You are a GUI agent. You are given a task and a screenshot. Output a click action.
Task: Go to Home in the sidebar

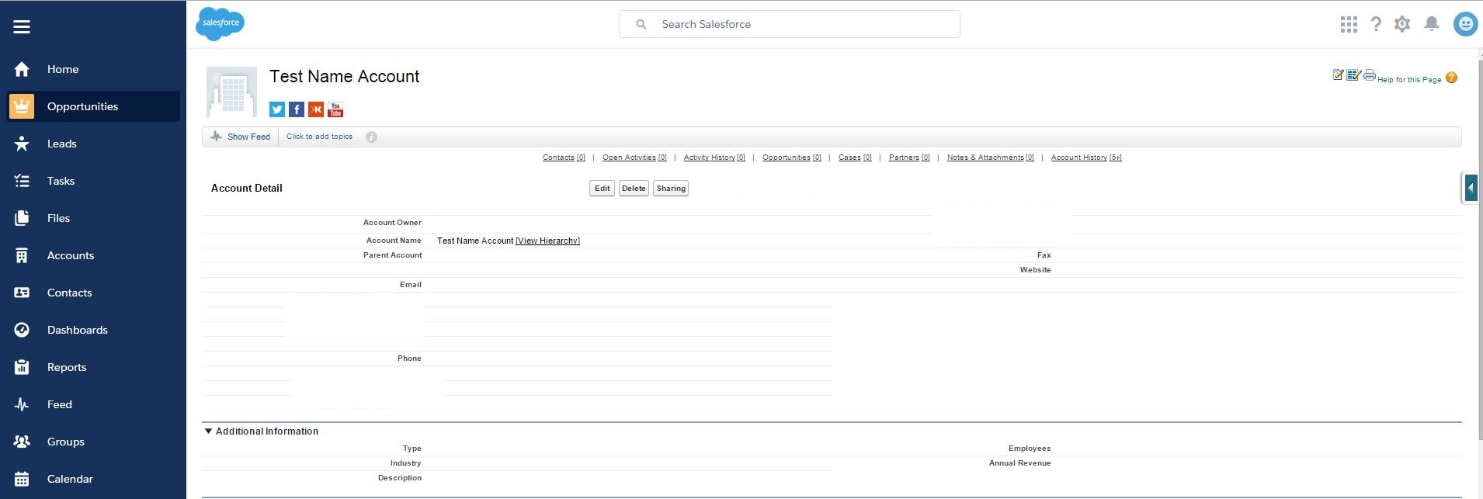93,69
